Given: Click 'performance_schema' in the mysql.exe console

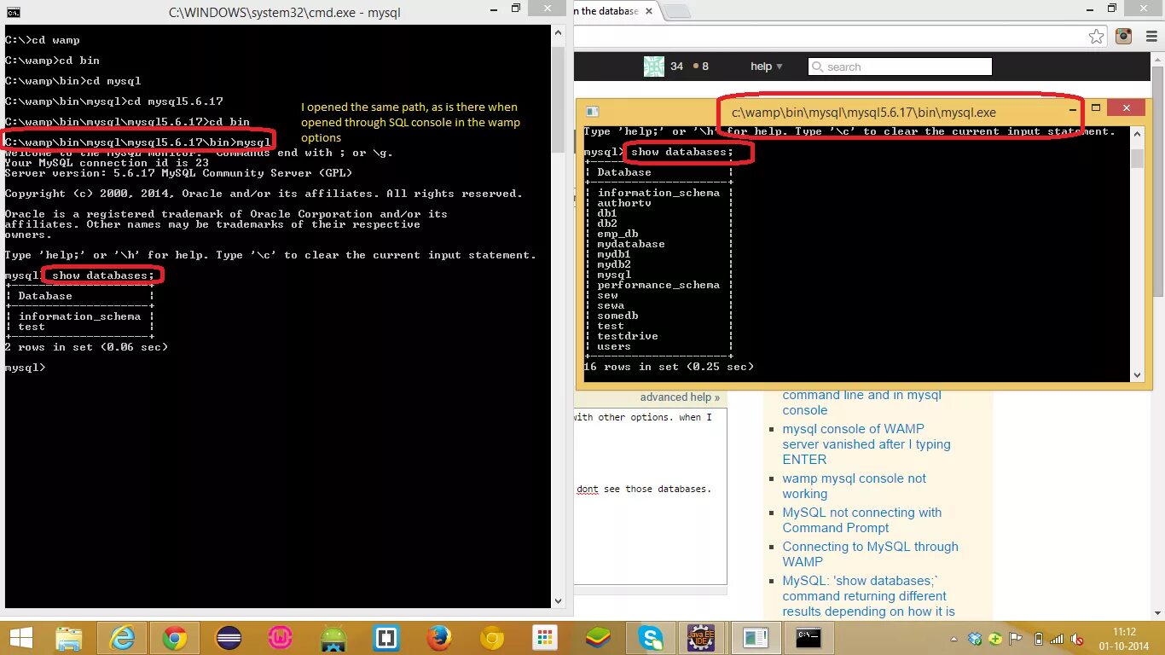Looking at the screenshot, I should tap(658, 285).
